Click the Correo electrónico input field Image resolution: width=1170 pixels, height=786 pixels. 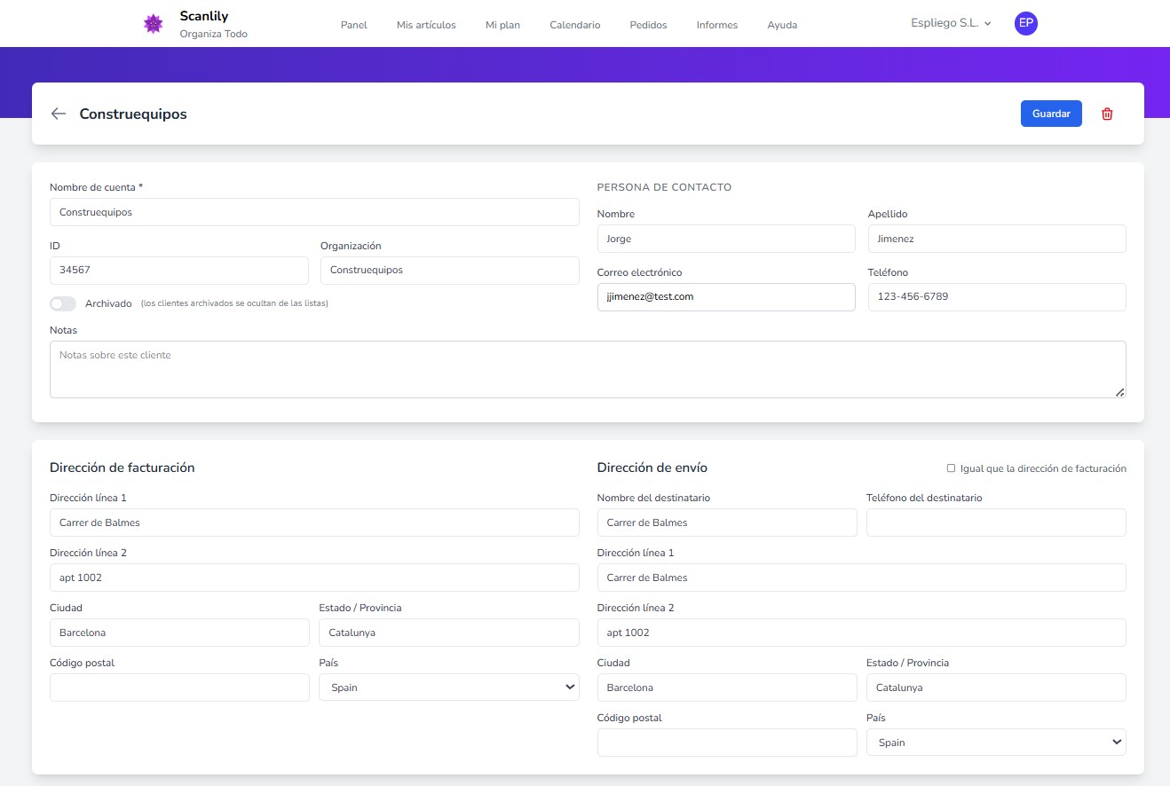coord(725,297)
